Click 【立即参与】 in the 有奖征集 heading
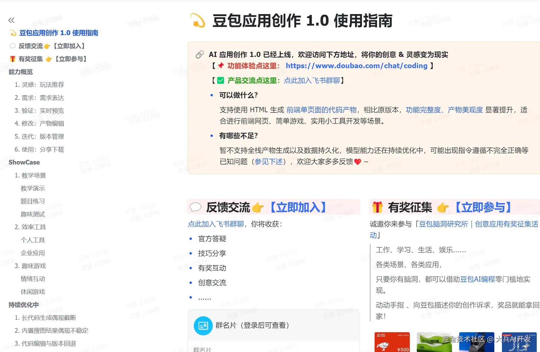 [x=483, y=207]
